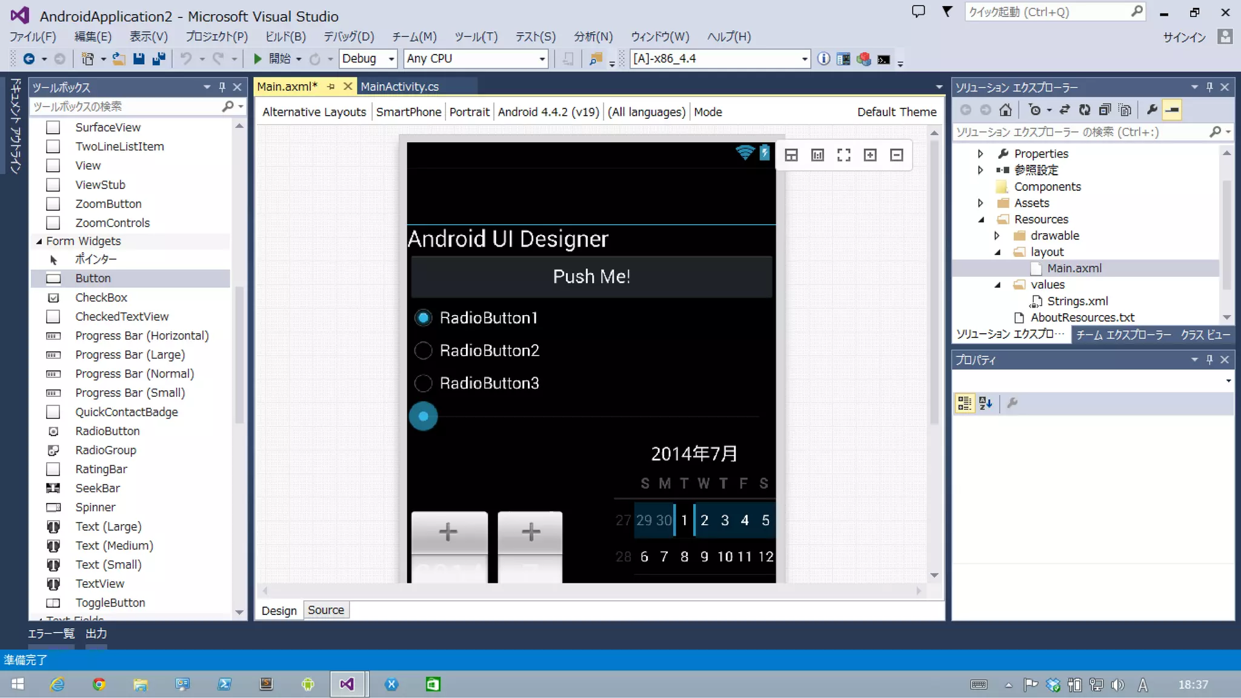Open the Debug configuration dropdown
This screenshot has height=698, width=1241.
(x=391, y=59)
